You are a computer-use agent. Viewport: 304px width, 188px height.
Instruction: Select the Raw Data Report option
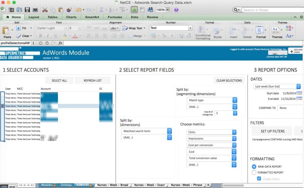click(x=254, y=166)
